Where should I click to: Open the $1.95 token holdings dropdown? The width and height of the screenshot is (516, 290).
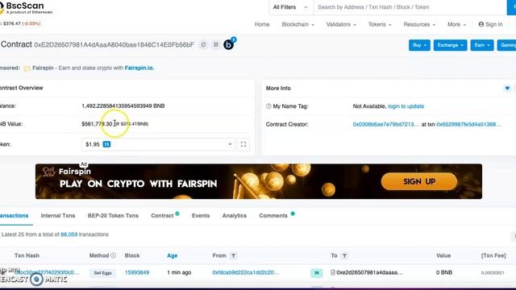click(158, 144)
